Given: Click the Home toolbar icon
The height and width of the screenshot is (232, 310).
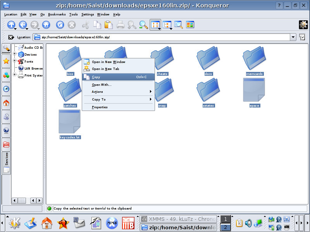Looking at the screenshot, I should tap(46, 25).
